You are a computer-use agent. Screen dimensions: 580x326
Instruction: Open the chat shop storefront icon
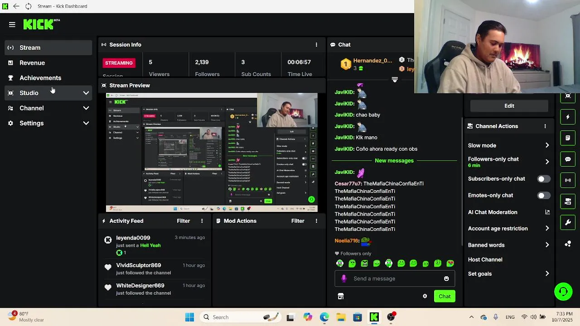point(341,296)
